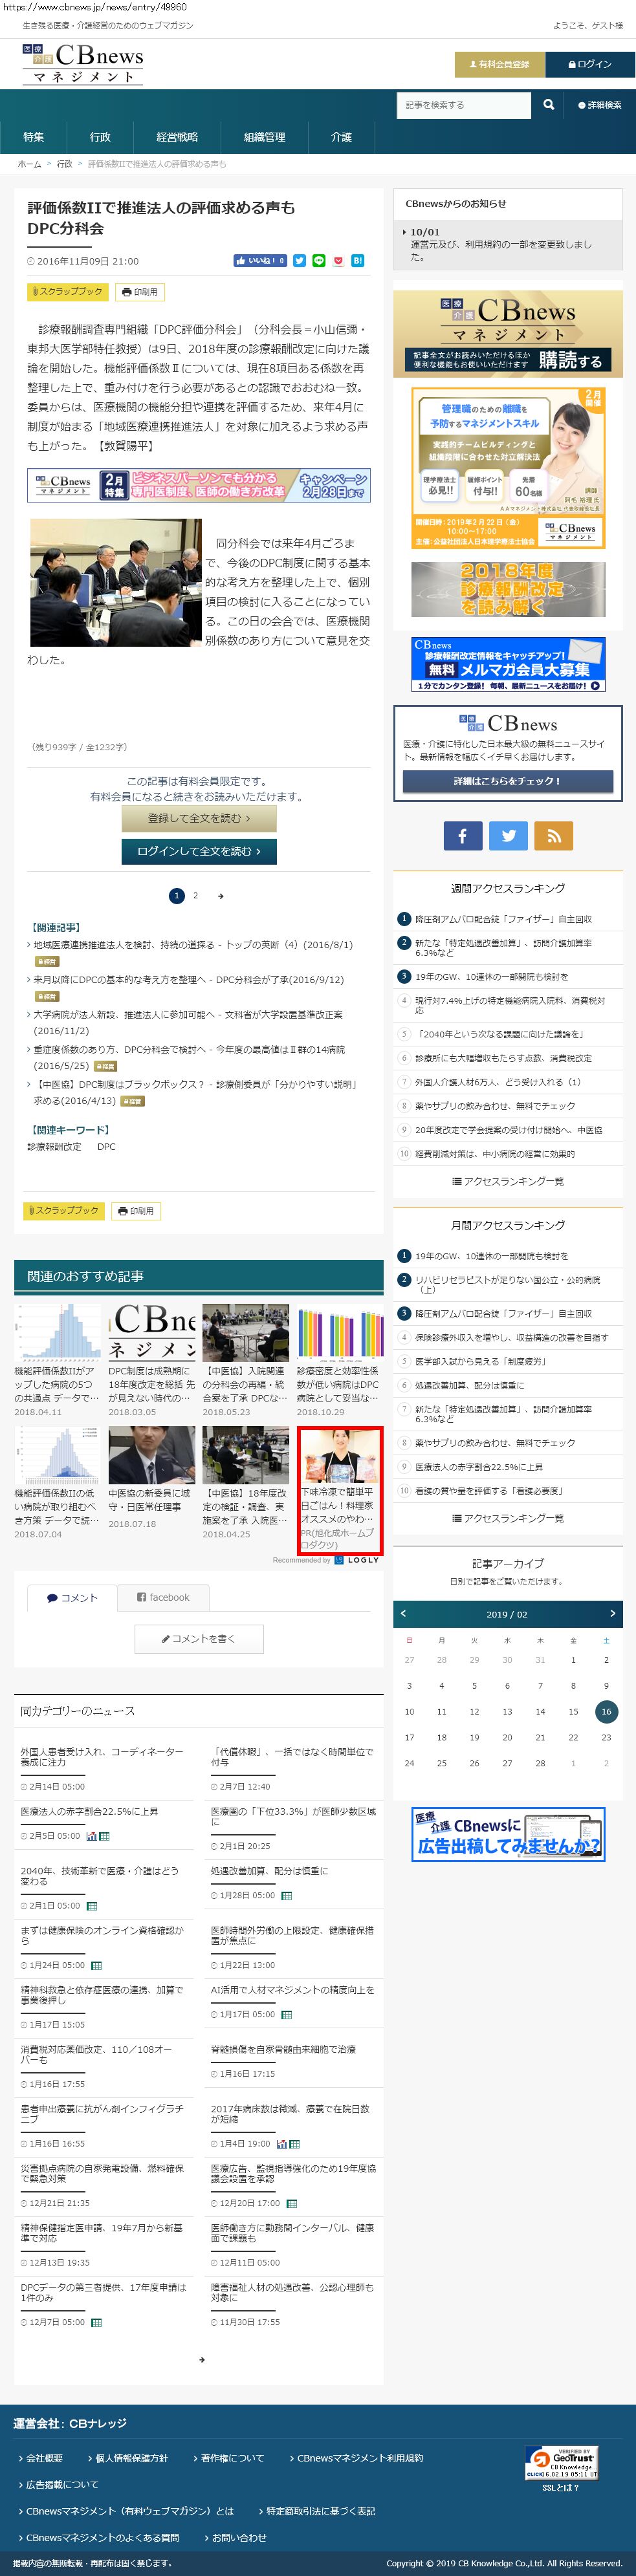Open the large Facebook button in sidebar

(463, 835)
